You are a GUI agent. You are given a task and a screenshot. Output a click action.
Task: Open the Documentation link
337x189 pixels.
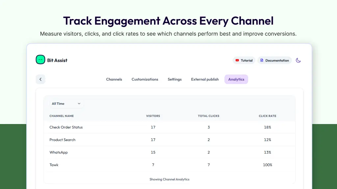point(274,60)
